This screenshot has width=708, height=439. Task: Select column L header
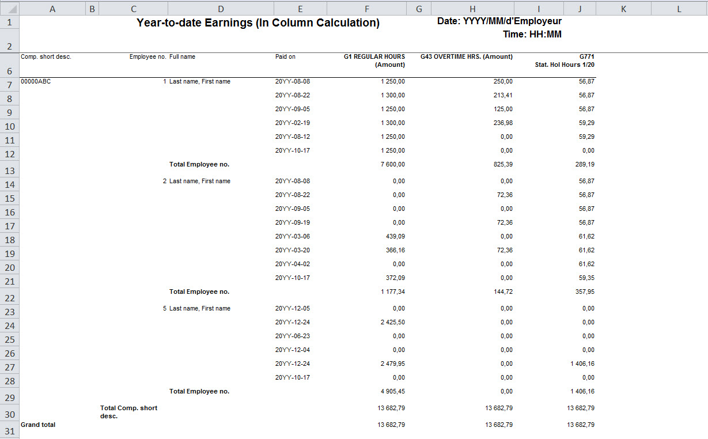tap(679, 9)
